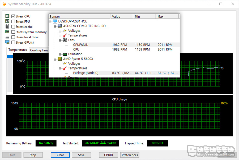Click the RAM module icon beside Stress system memory

click(x=7, y=31)
